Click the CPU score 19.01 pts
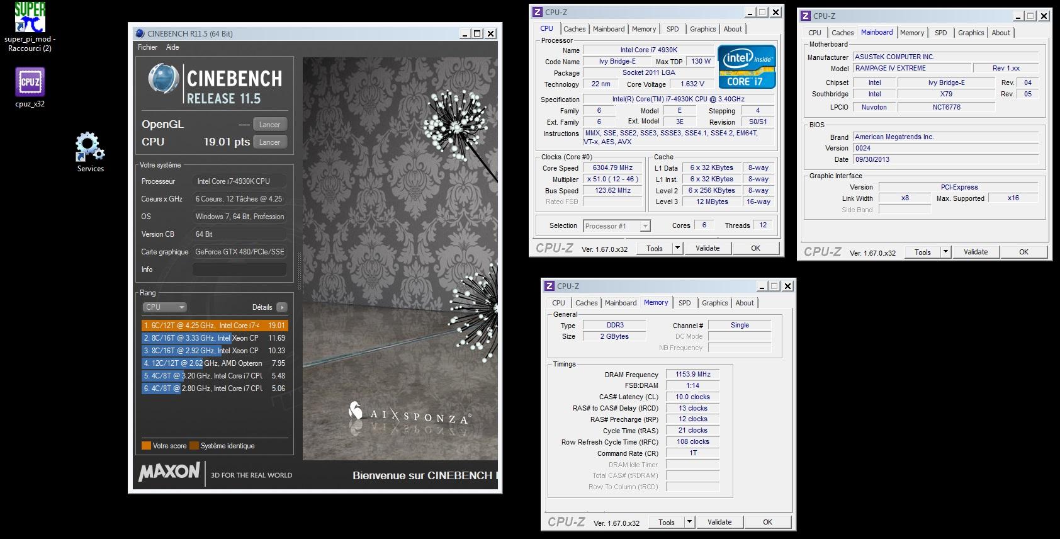Screen dimensions: 1060x539 (227, 142)
